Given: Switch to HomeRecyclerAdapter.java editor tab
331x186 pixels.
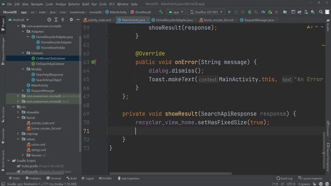Looking at the screenshot, I should (x=173, y=20).
